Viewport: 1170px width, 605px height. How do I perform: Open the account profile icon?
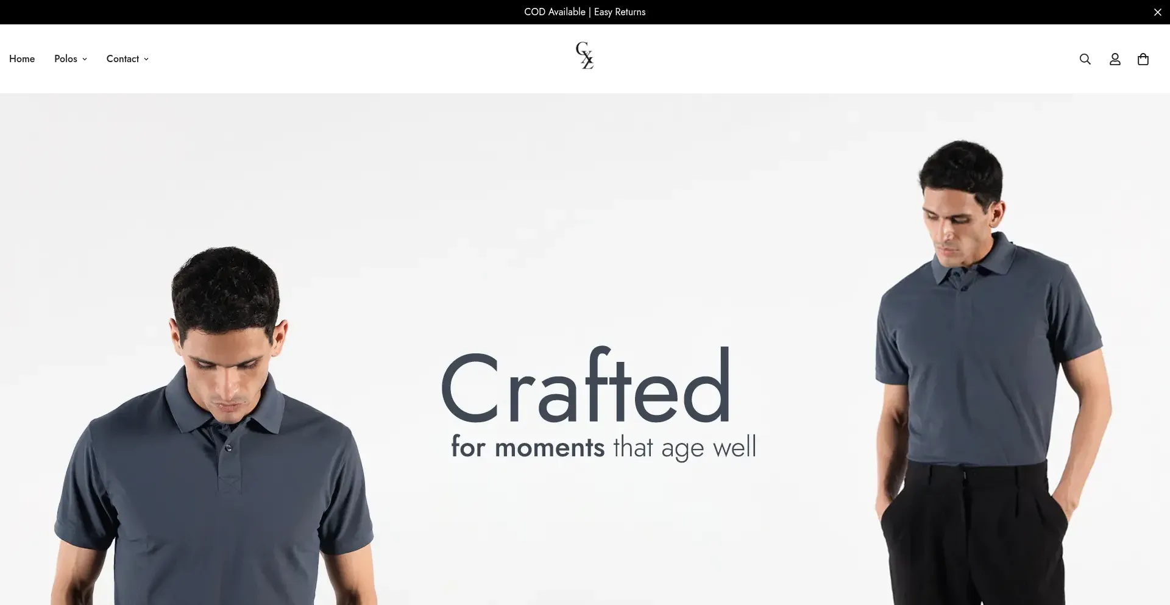click(1115, 59)
